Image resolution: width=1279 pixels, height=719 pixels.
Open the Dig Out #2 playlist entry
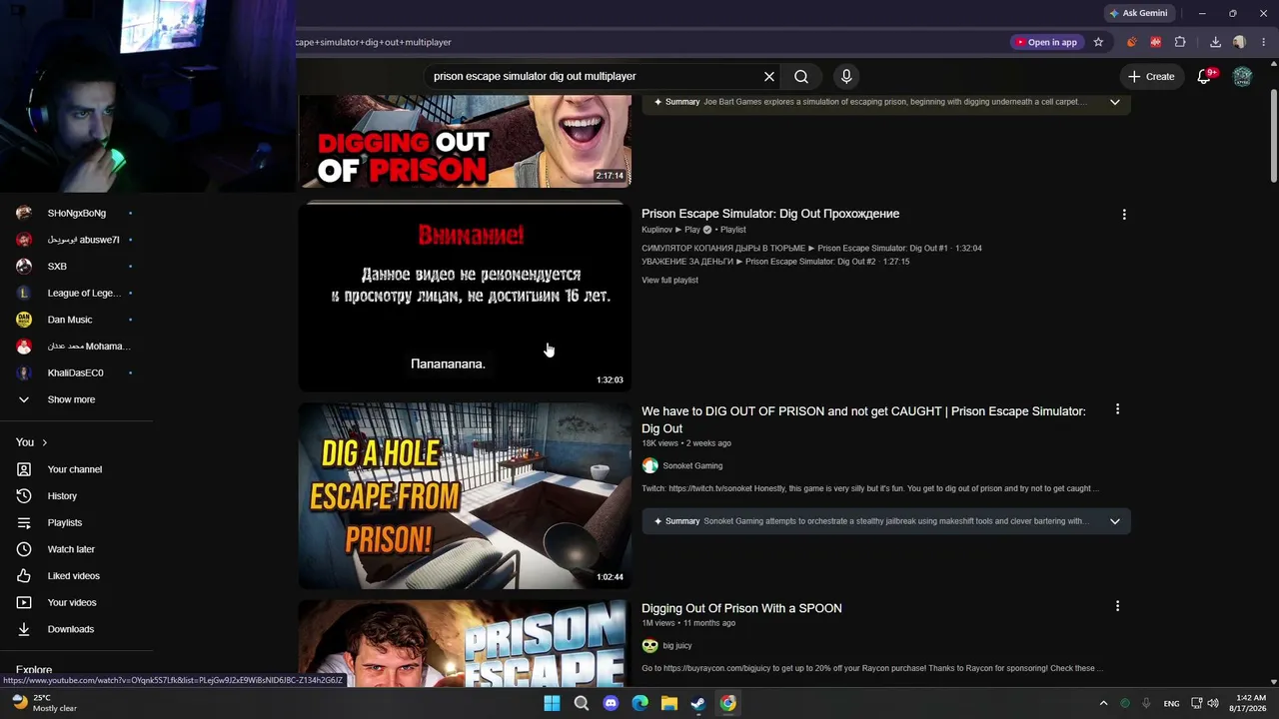pyautogui.click(x=775, y=262)
